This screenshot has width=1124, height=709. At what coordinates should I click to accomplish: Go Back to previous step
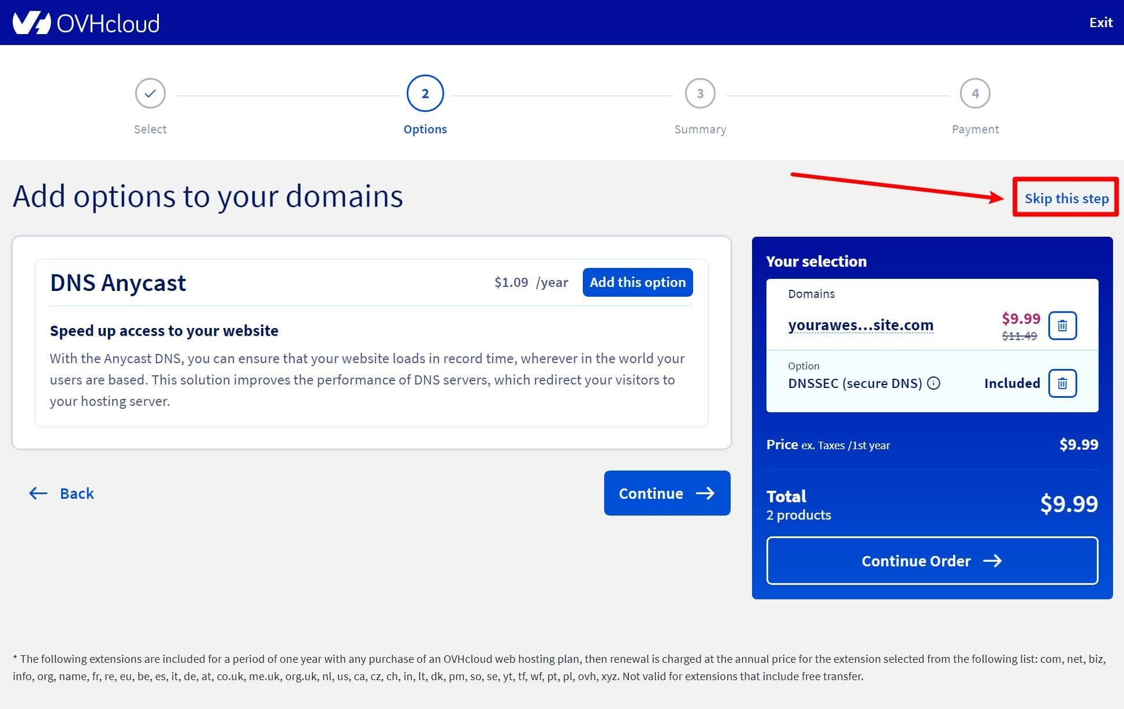pyautogui.click(x=62, y=494)
